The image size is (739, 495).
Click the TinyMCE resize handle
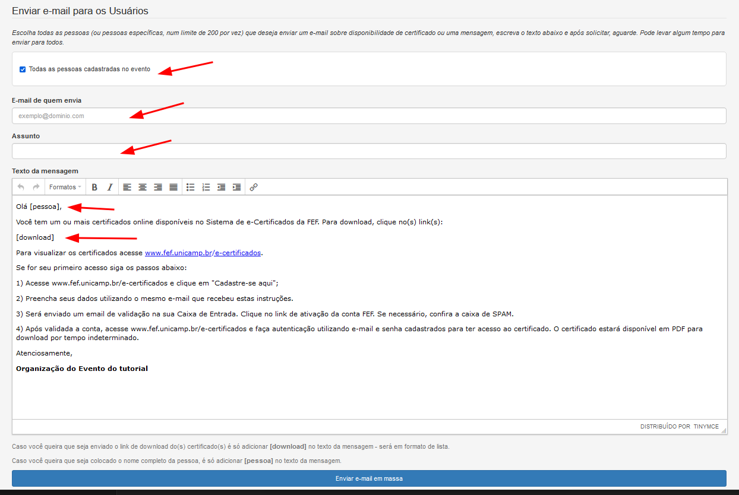point(724,431)
